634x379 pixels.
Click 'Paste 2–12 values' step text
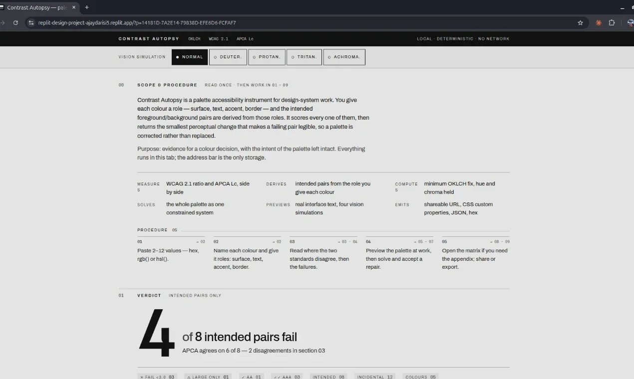(168, 255)
